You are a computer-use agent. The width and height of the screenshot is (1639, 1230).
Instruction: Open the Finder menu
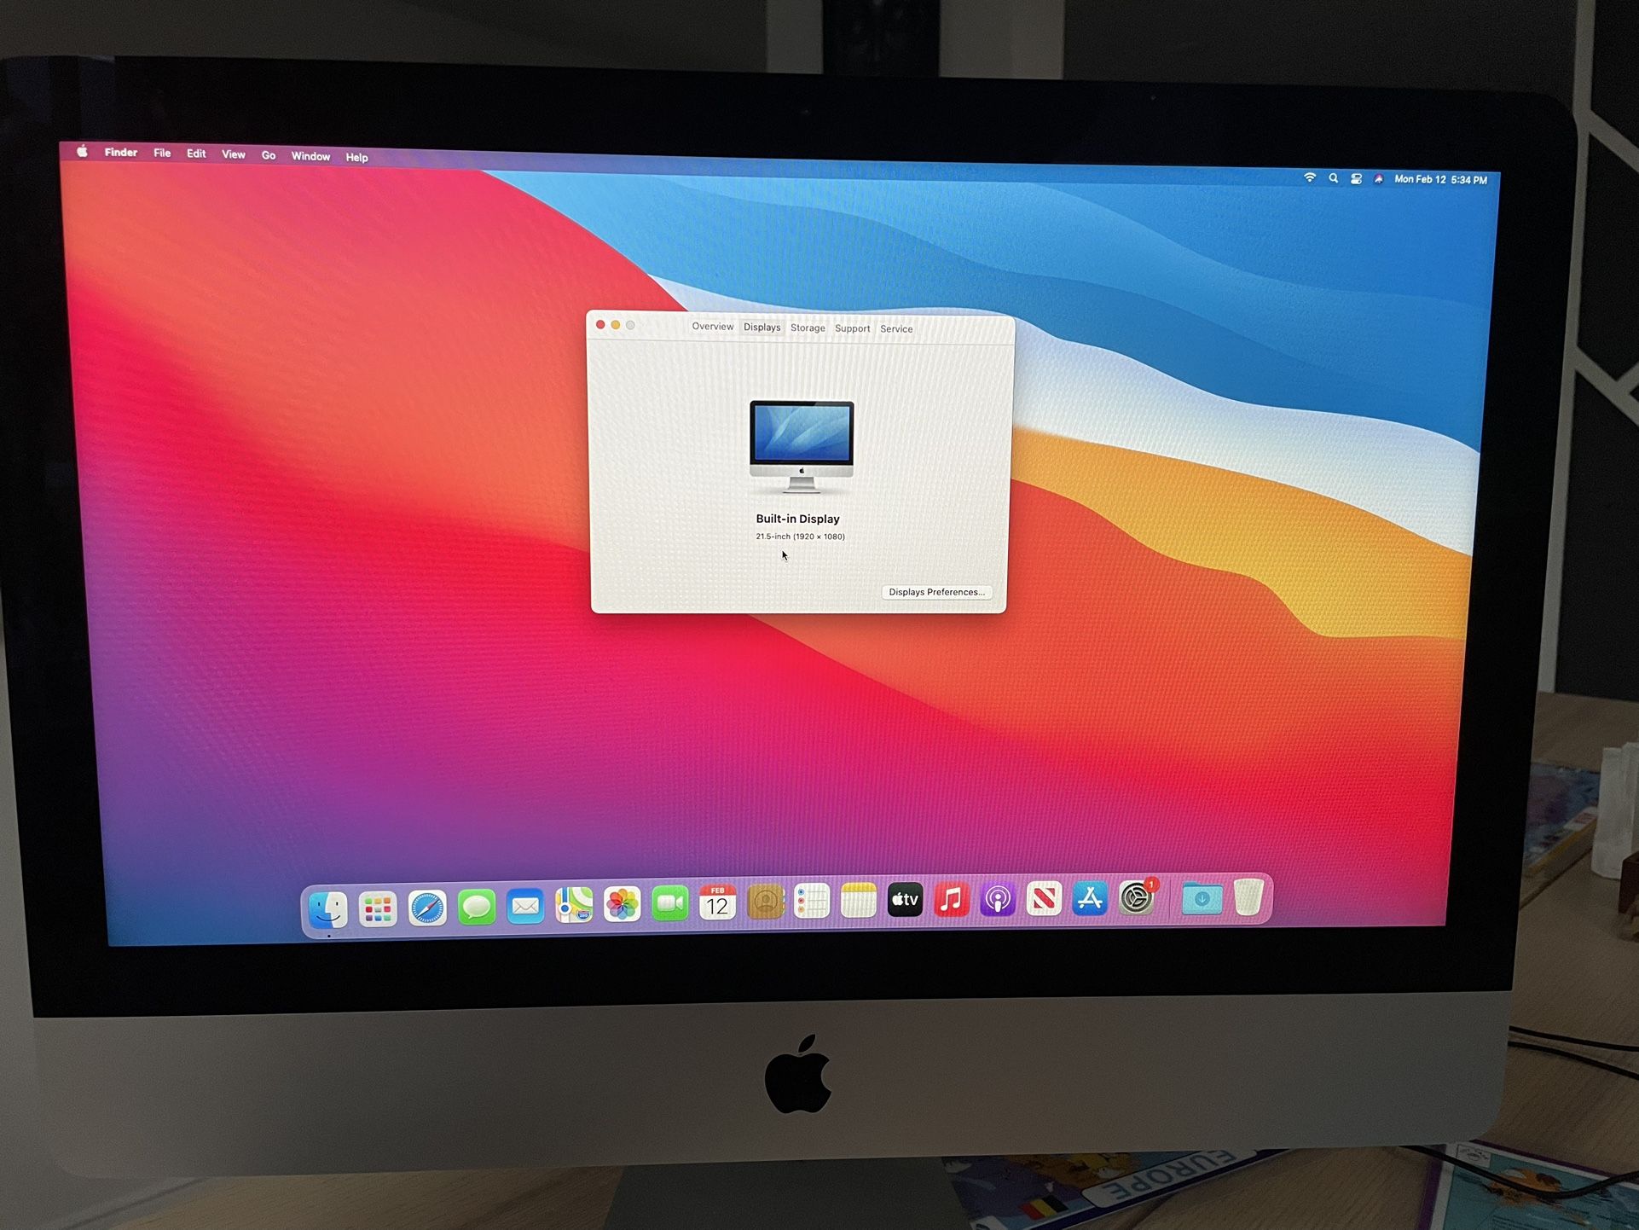tap(120, 152)
